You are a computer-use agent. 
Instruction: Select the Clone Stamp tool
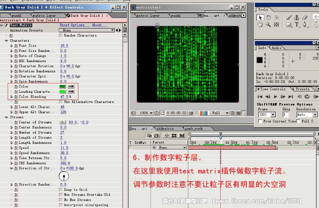click(x=296, y=17)
